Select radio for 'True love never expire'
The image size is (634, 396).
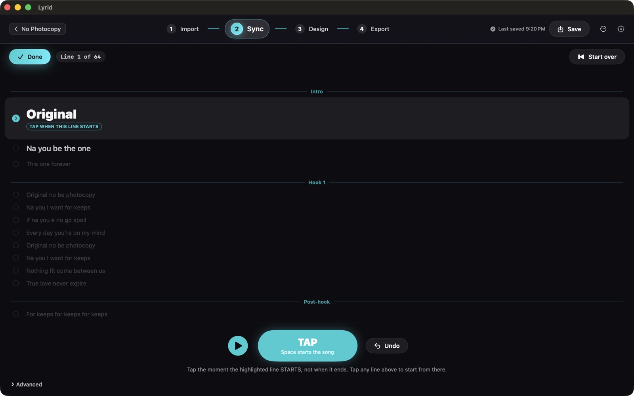16,284
